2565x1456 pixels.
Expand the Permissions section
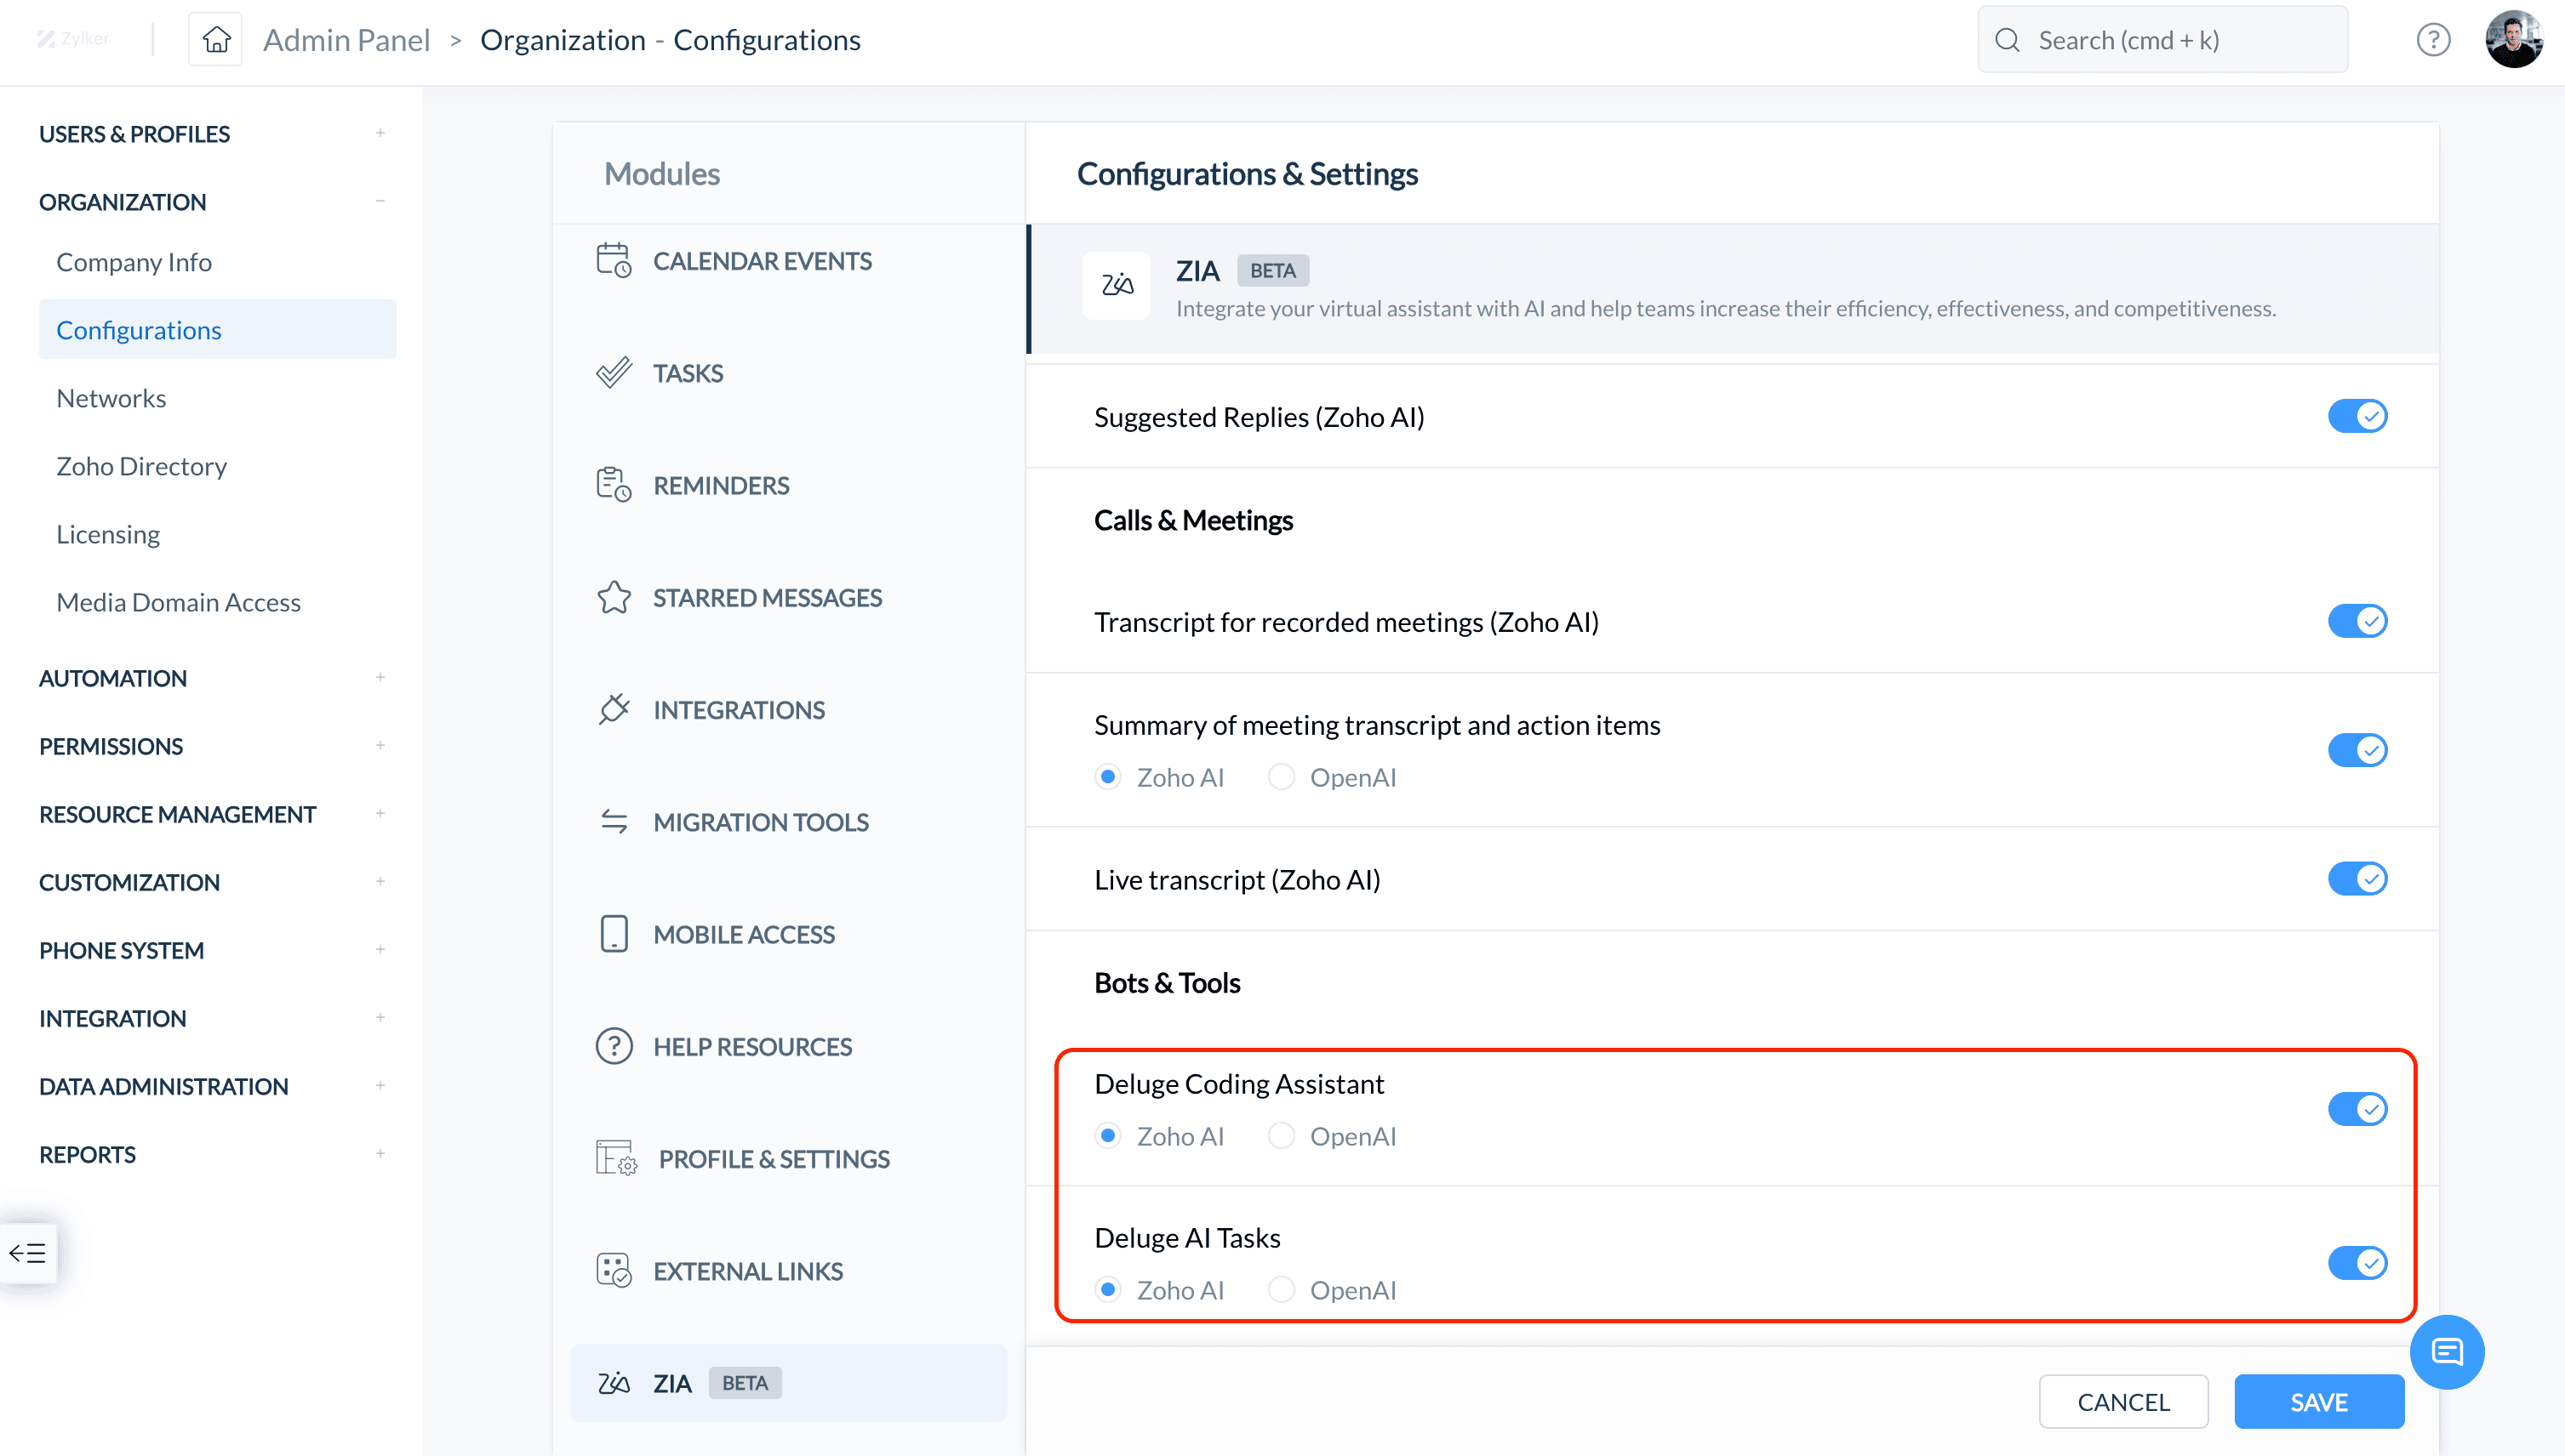[x=380, y=745]
